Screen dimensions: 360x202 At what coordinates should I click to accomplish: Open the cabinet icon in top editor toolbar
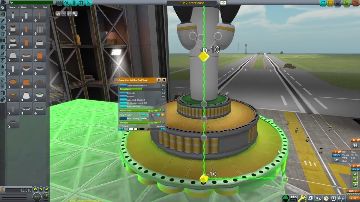pos(81,3)
